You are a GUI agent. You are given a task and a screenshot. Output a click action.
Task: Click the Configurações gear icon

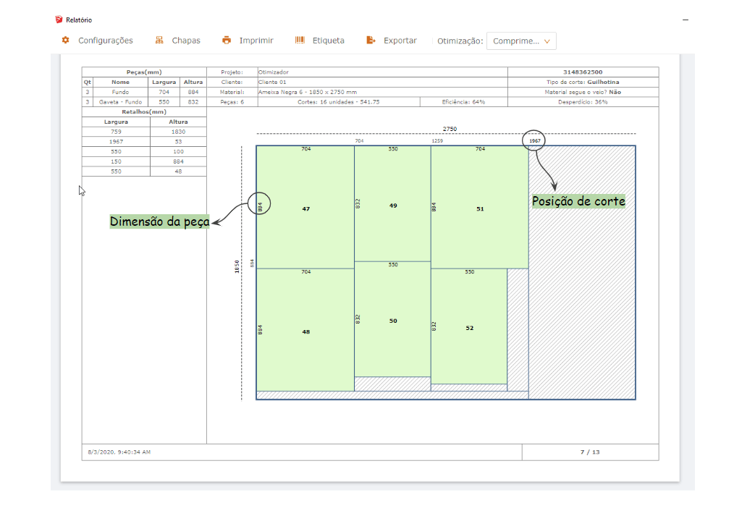[x=65, y=41]
